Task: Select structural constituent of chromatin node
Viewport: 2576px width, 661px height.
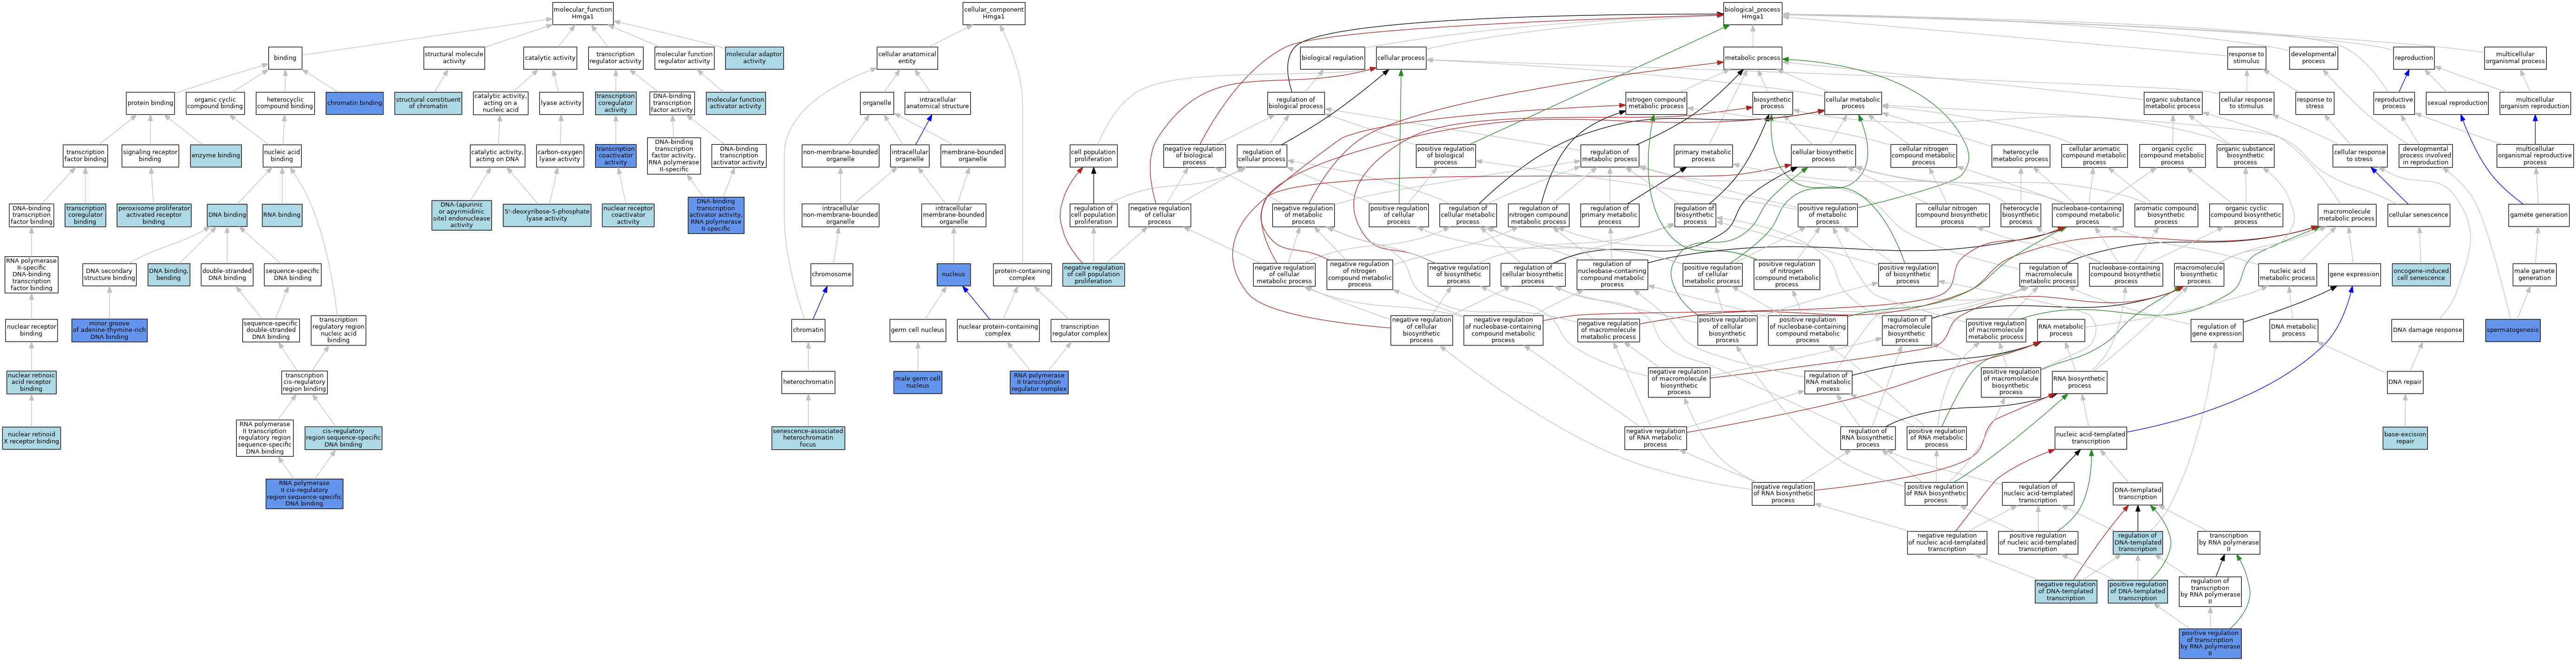Action: click(428, 103)
